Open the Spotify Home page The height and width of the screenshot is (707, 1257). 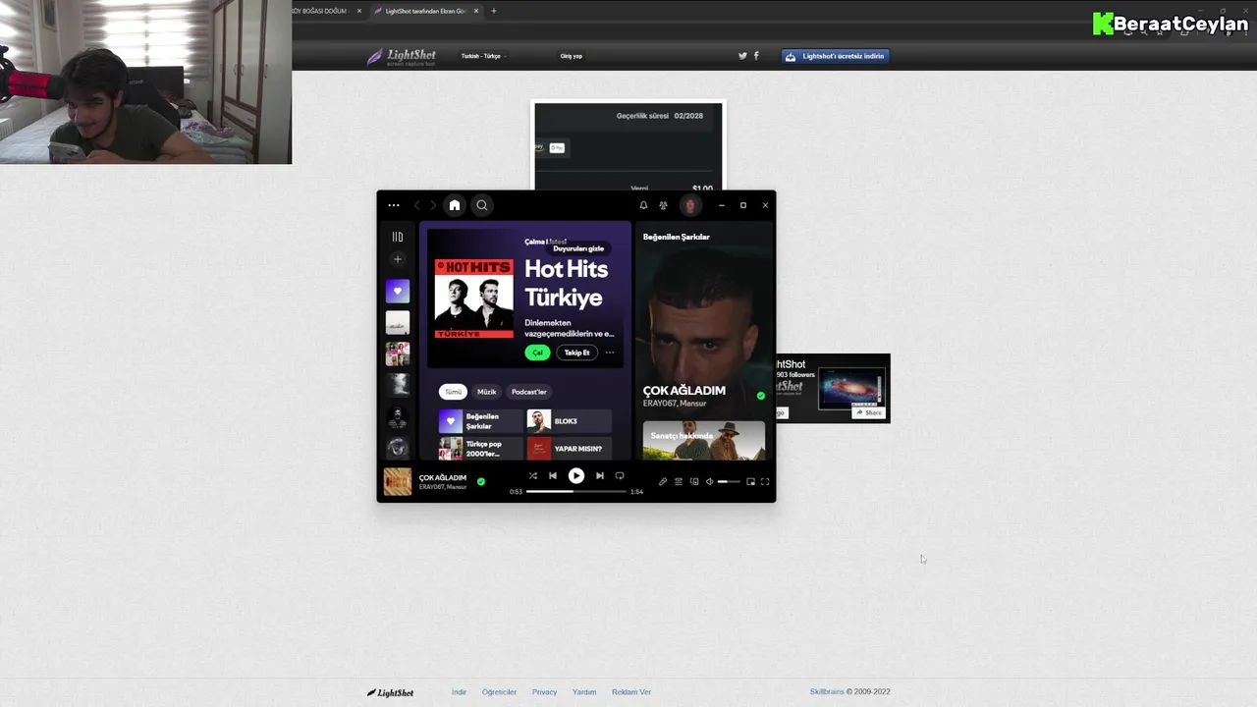coord(454,205)
